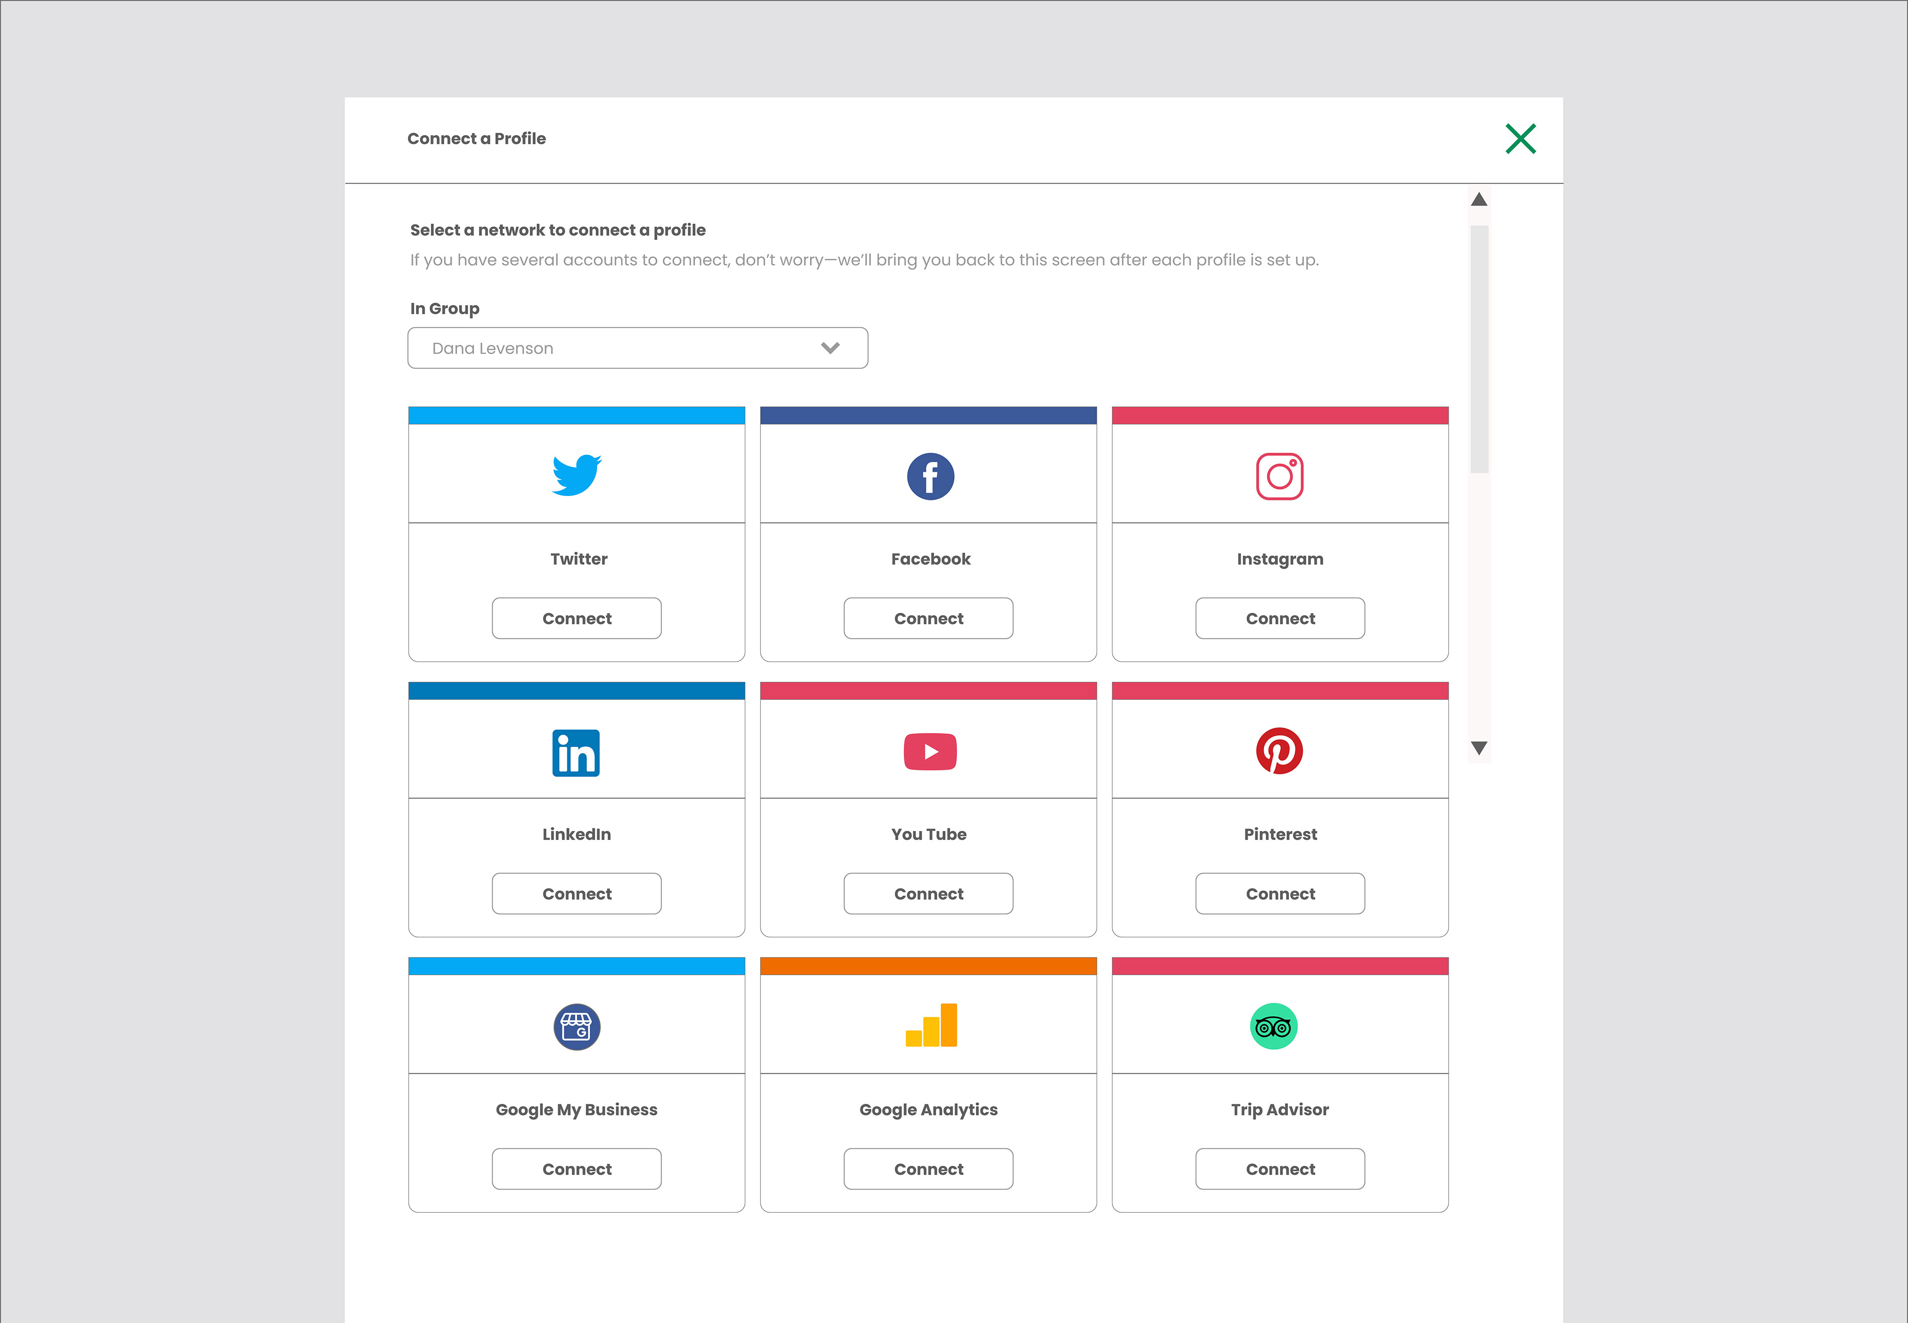Click the scrollbar down arrow
Image resolution: width=1908 pixels, height=1323 pixels.
point(1480,747)
